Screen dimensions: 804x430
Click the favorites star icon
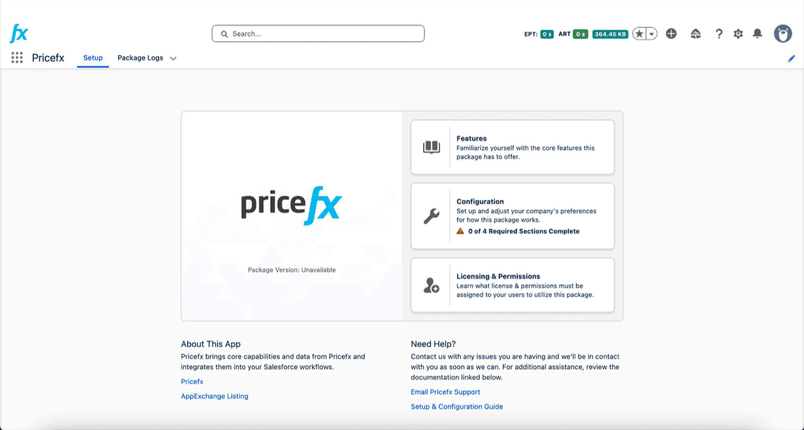coord(639,34)
